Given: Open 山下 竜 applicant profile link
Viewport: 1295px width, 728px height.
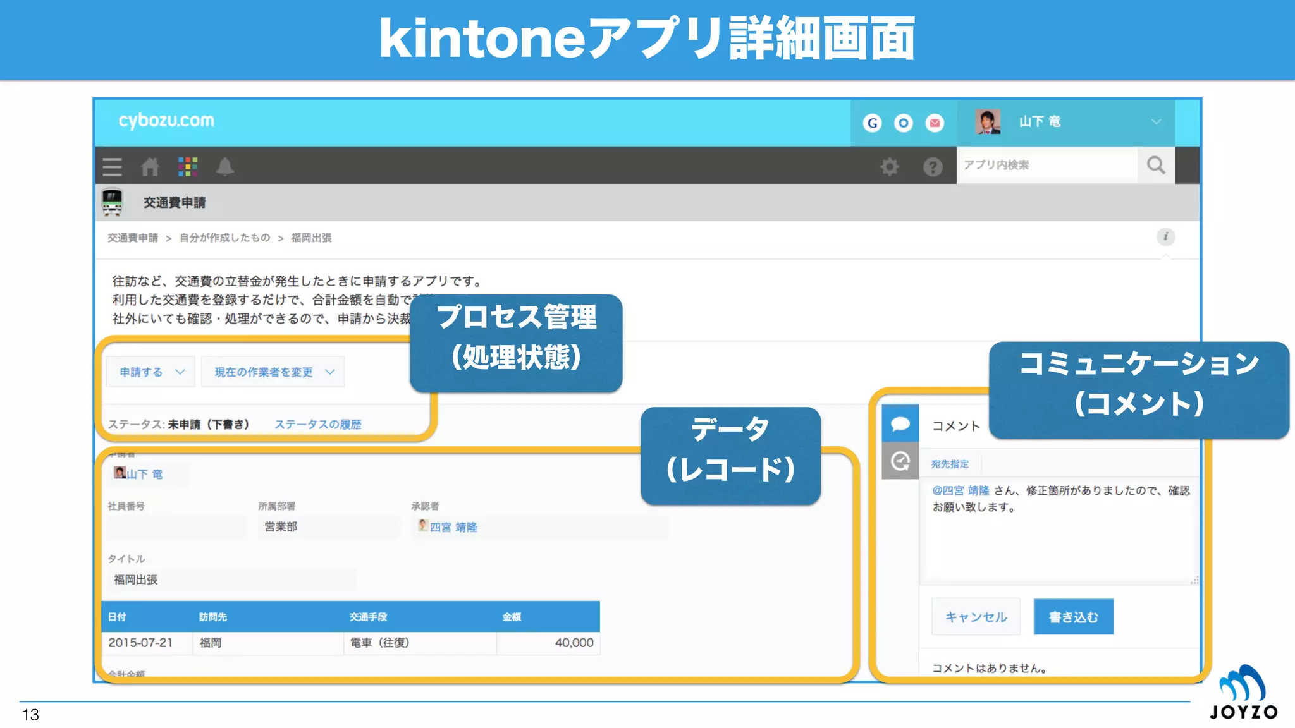Looking at the screenshot, I should (x=145, y=474).
